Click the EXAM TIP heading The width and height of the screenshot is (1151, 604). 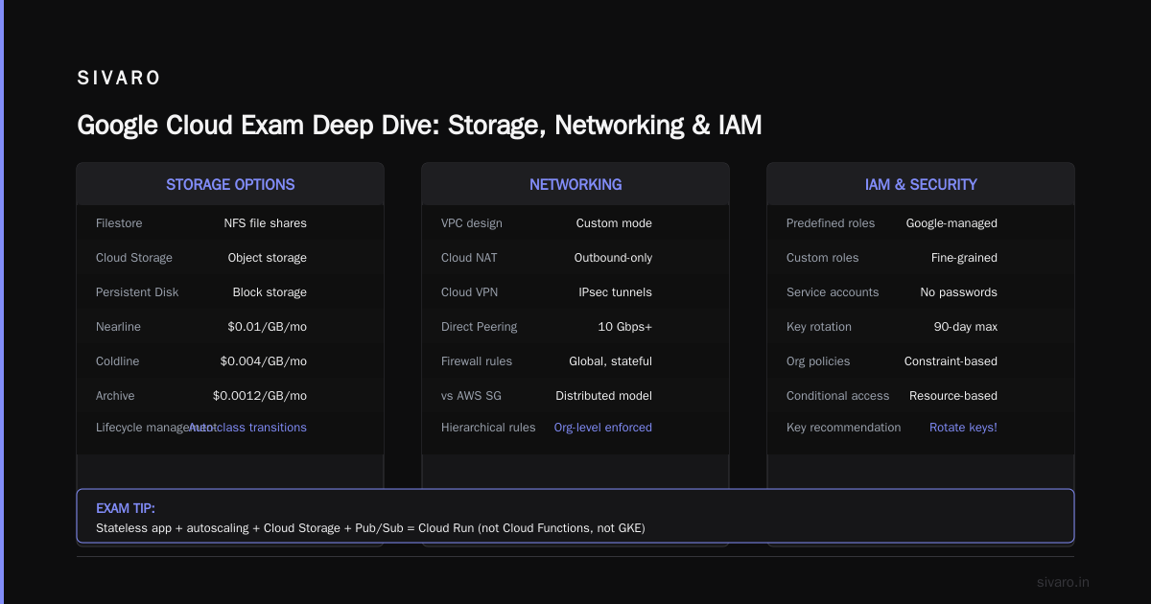pos(126,508)
